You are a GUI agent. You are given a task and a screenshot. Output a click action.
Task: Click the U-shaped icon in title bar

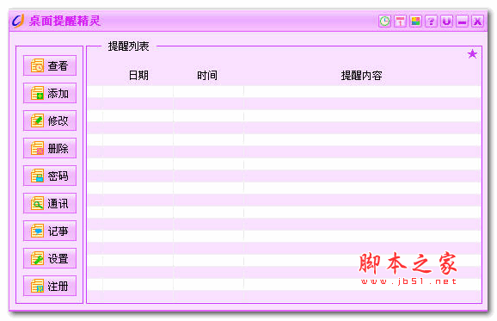pos(446,22)
